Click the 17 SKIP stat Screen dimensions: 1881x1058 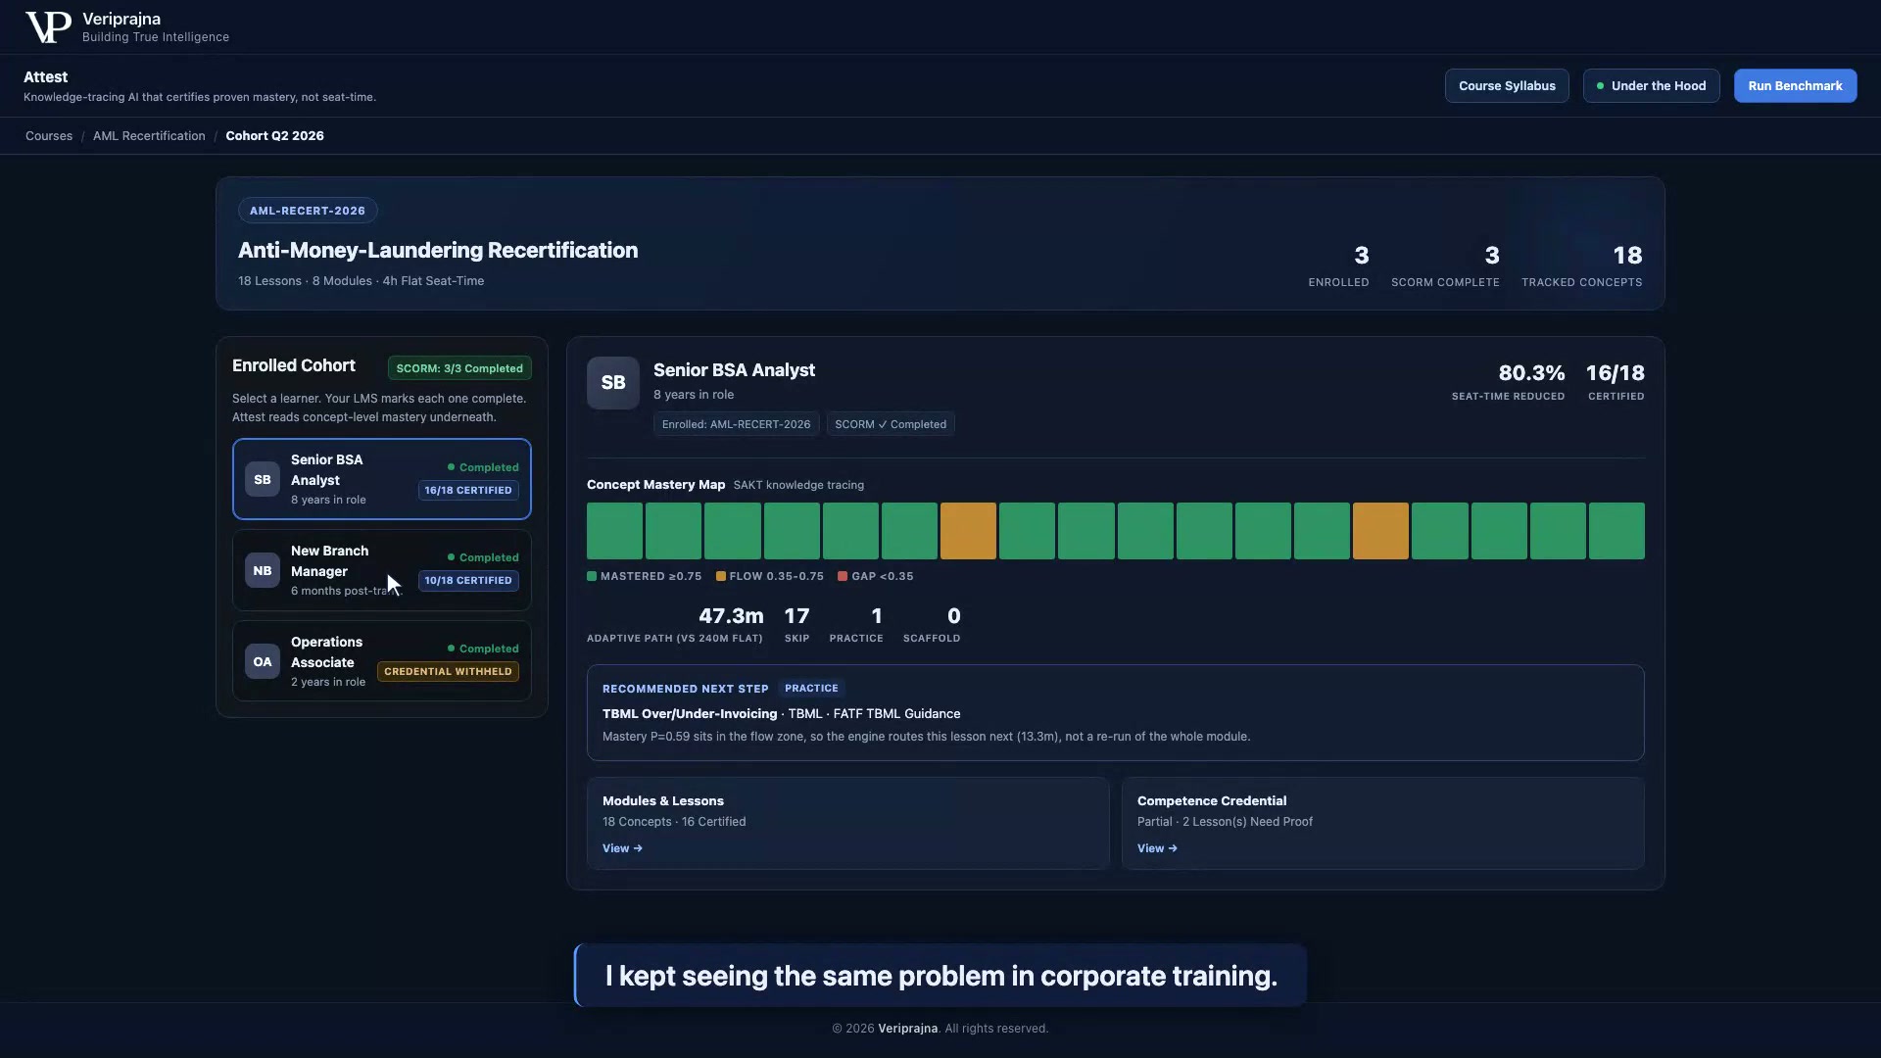[796, 624]
